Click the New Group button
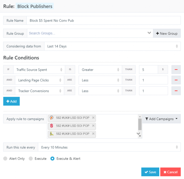The image size is (184, 179). point(167,33)
